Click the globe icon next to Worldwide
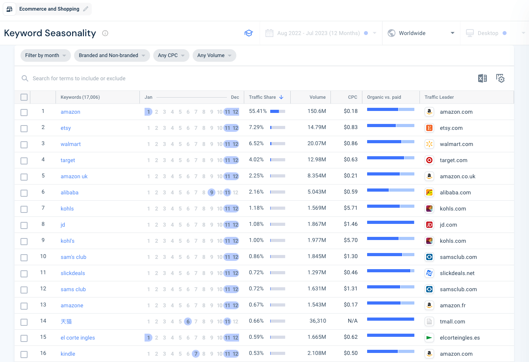 pyautogui.click(x=392, y=33)
